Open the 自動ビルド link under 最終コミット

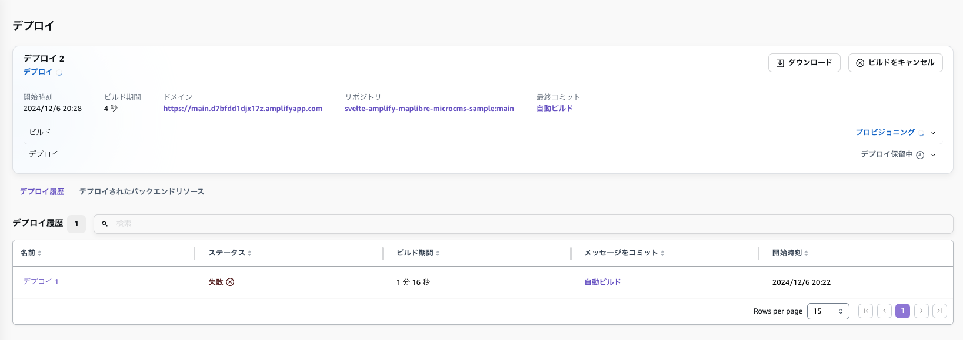point(555,109)
